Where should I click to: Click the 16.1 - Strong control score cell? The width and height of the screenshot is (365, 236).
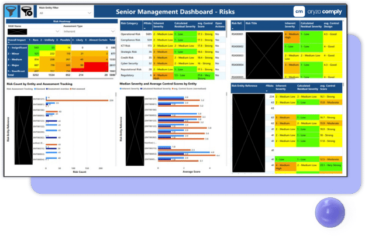point(331,97)
